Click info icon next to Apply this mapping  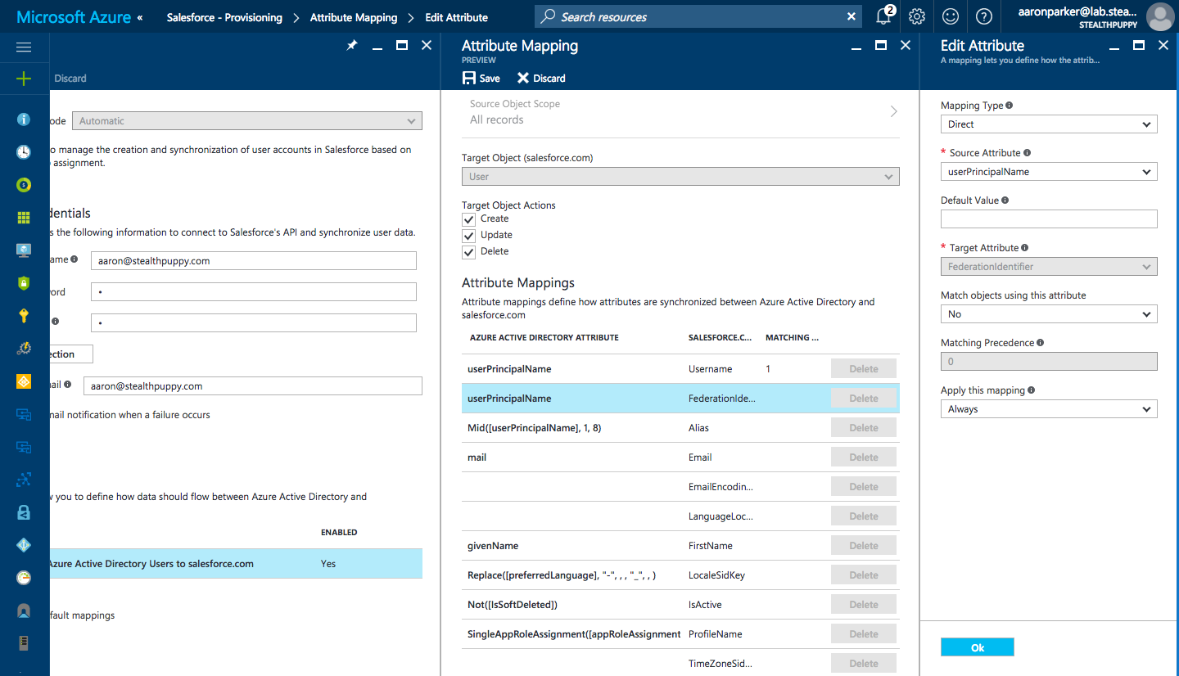click(x=1032, y=390)
